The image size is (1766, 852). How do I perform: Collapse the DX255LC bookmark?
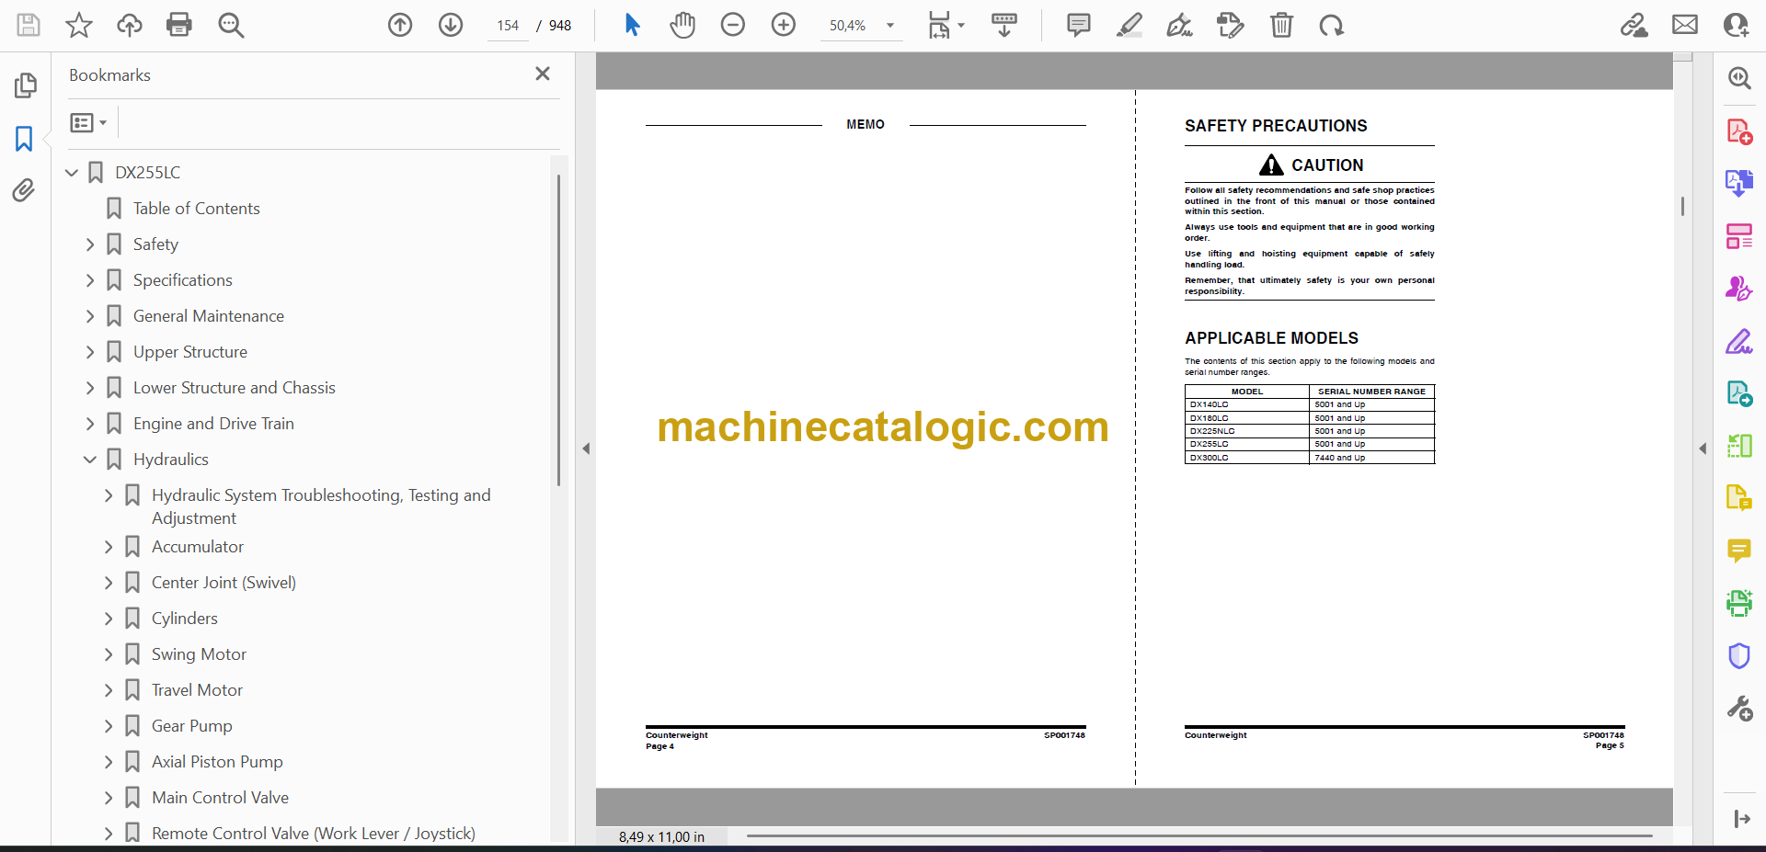(72, 172)
